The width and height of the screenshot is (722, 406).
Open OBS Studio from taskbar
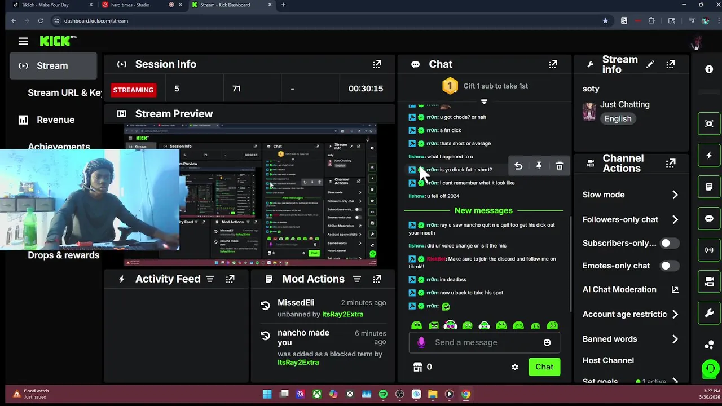click(400, 394)
